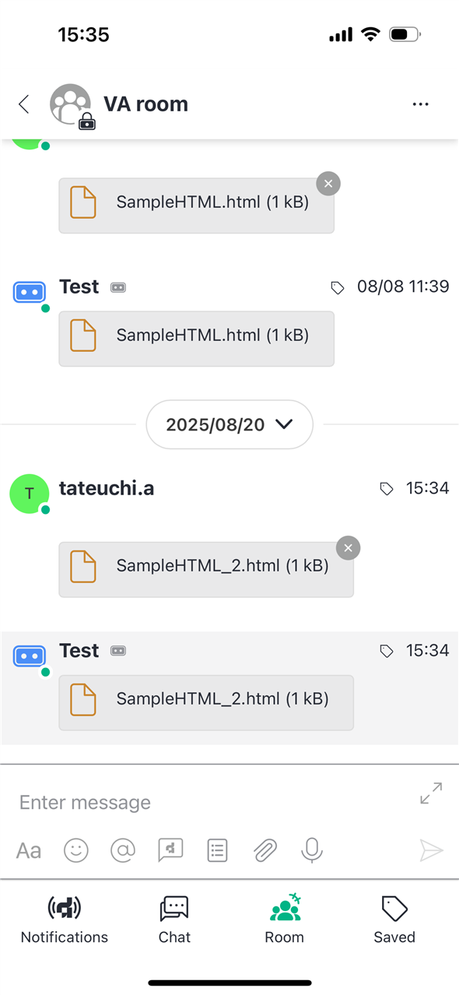This screenshot has height=995, width=459.
Task: Remove tateuchi.a's SampleHTML_2.html attachment via X
Action: tap(348, 548)
